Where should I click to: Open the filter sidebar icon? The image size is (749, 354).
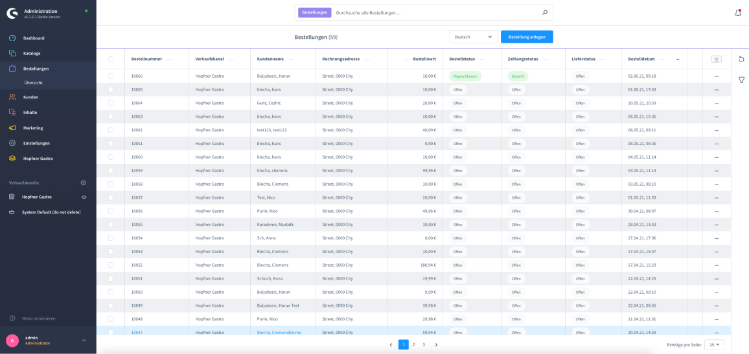741,80
